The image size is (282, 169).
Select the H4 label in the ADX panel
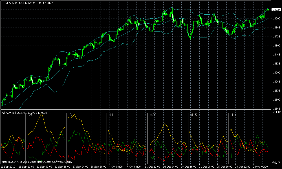click(x=234, y=115)
